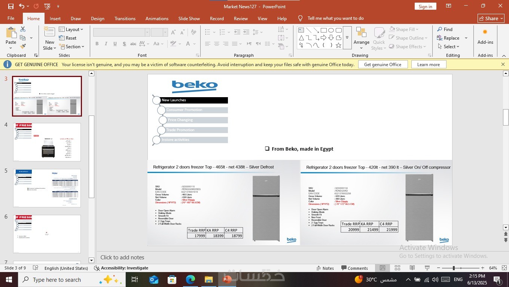
Task: Select slide 4 thumbnail
Action: click(47, 142)
